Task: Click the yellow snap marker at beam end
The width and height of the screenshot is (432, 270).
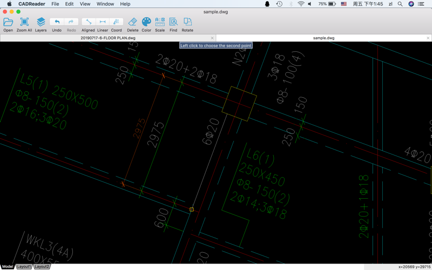Action: [192, 210]
